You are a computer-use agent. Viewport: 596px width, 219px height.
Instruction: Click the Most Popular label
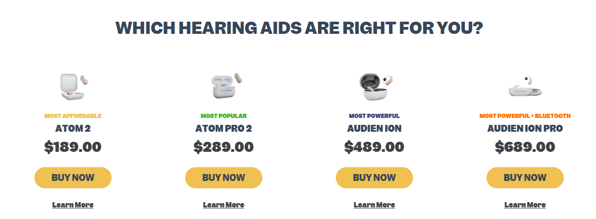tap(224, 116)
